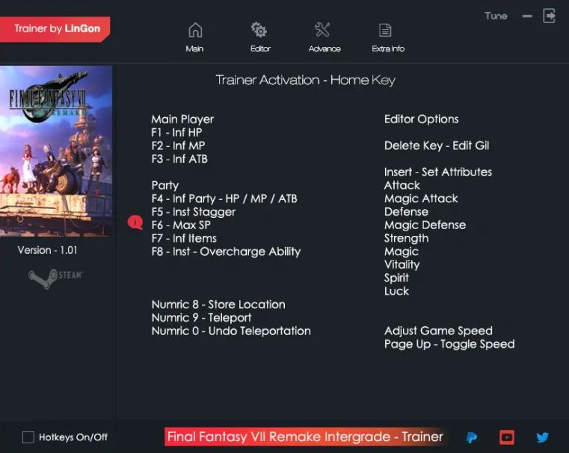This screenshot has width=569, height=453.
Task: Click 'Page Up - Toggle Speed' text
Action: point(449,344)
